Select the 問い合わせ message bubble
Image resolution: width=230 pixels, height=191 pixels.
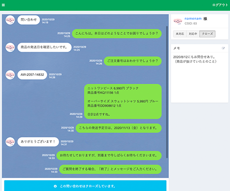tap(29, 20)
